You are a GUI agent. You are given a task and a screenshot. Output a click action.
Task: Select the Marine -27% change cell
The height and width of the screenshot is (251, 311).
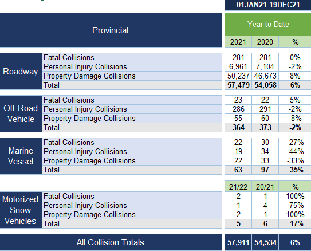[x=295, y=143]
